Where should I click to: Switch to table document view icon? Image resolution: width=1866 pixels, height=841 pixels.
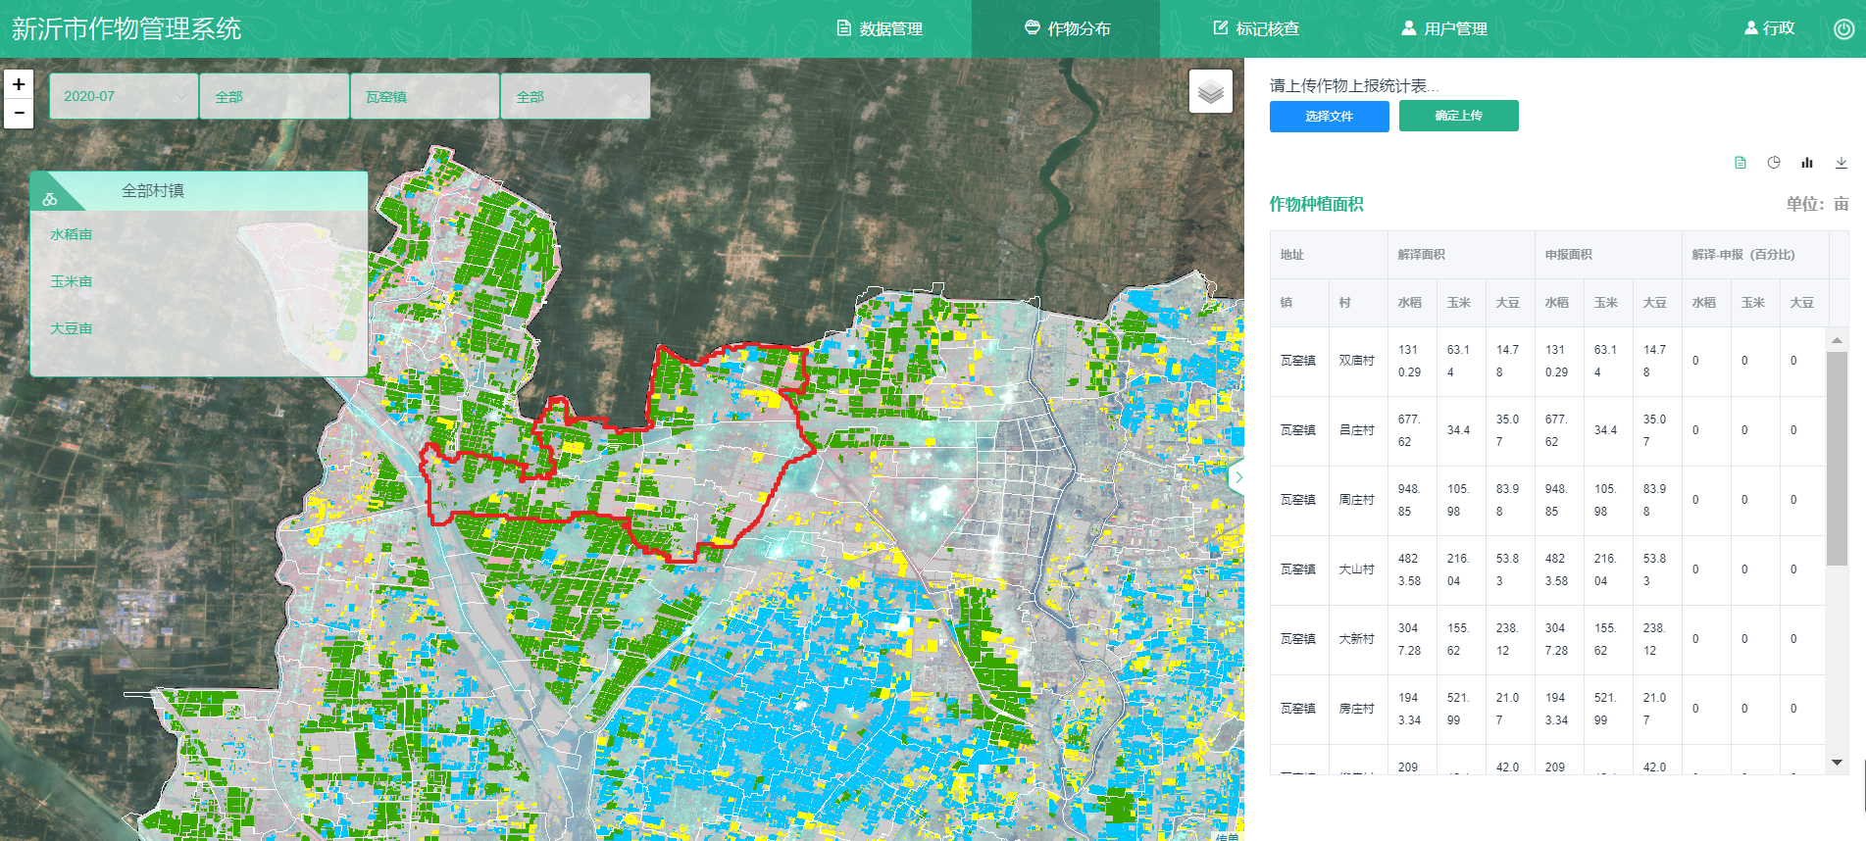point(1740,163)
